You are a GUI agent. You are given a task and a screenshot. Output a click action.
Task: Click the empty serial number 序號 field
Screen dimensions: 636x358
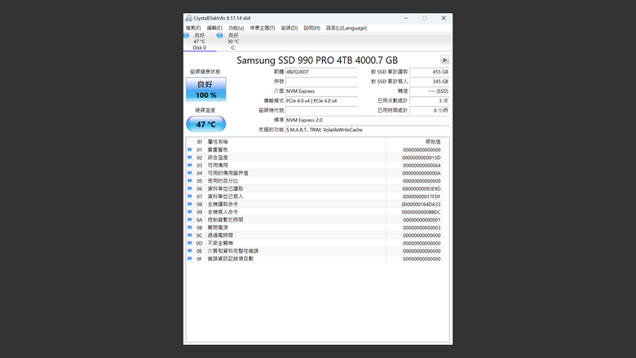(x=321, y=82)
